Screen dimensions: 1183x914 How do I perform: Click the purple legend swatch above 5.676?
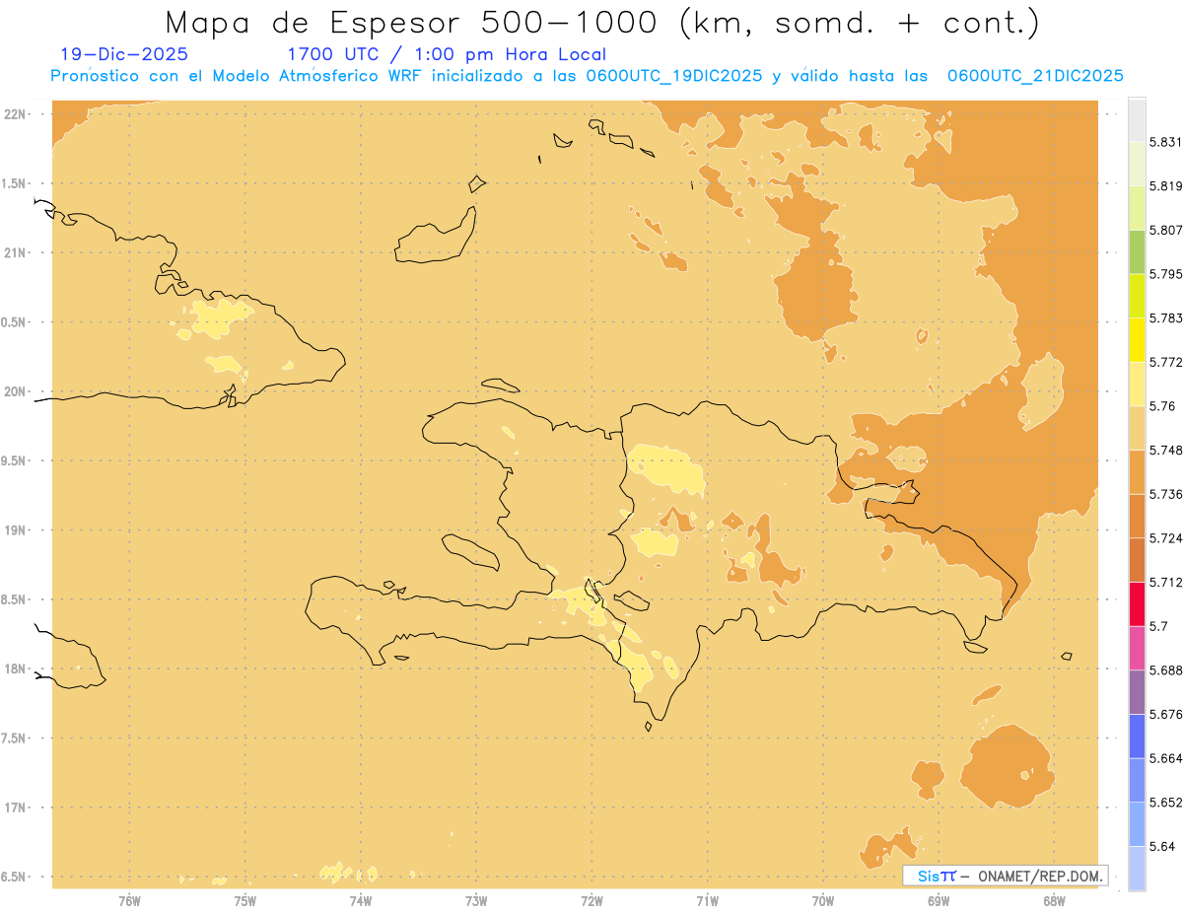click(1137, 692)
